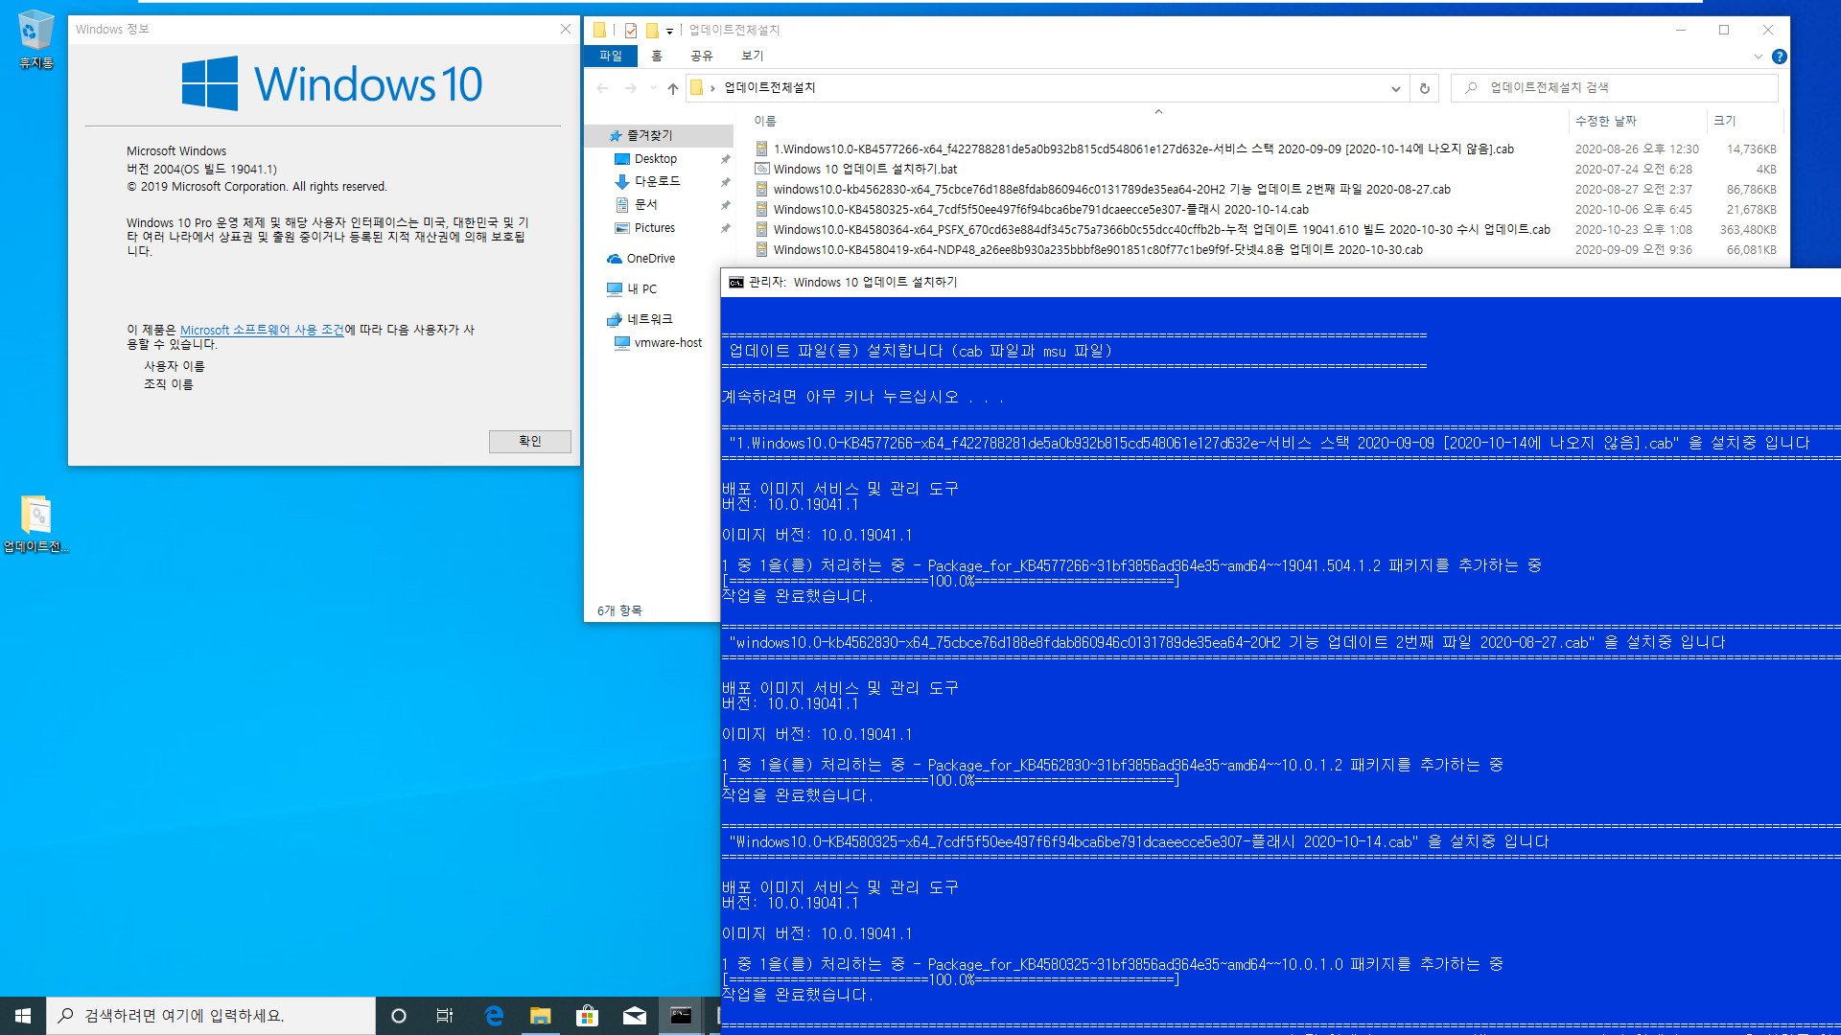Select the KB4577266 servicing stack cab file

[x=1143, y=149]
